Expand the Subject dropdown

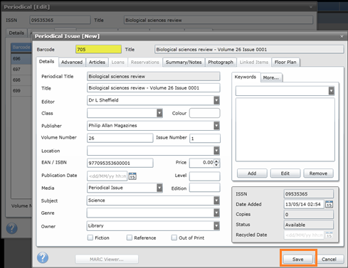(x=216, y=200)
